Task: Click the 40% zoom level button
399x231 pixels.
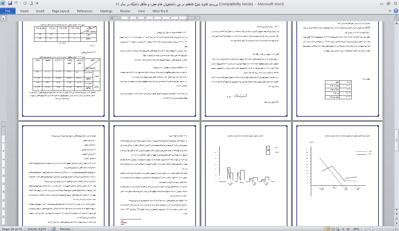Action: click(355, 229)
